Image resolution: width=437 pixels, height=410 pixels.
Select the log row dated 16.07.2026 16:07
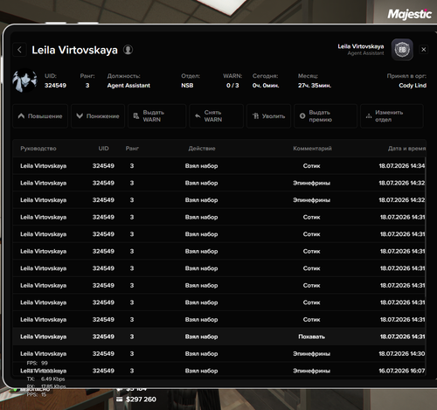[x=218, y=371]
